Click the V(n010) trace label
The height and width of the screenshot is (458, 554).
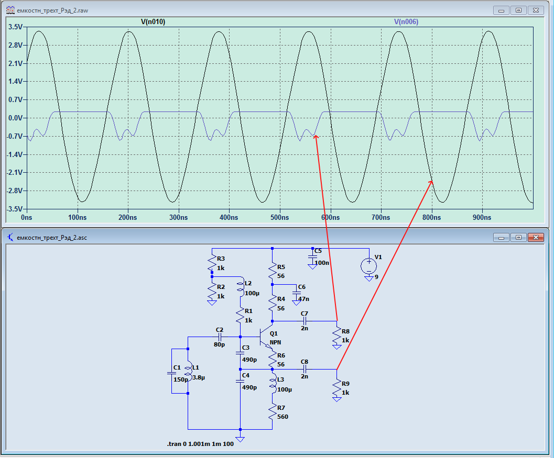pos(153,22)
